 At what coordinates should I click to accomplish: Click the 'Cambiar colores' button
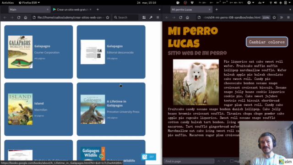pos(267,42)
